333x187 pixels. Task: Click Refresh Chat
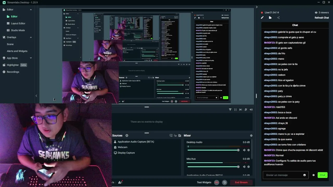click(322, 18)
